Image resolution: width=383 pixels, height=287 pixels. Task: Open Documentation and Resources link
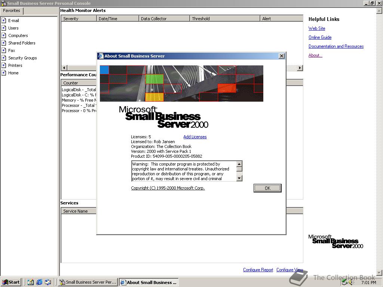336,46
